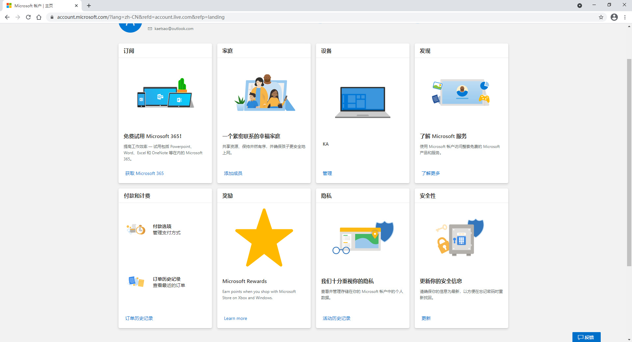
Task: Click the order history icon
Action: (x=136, y=282)
